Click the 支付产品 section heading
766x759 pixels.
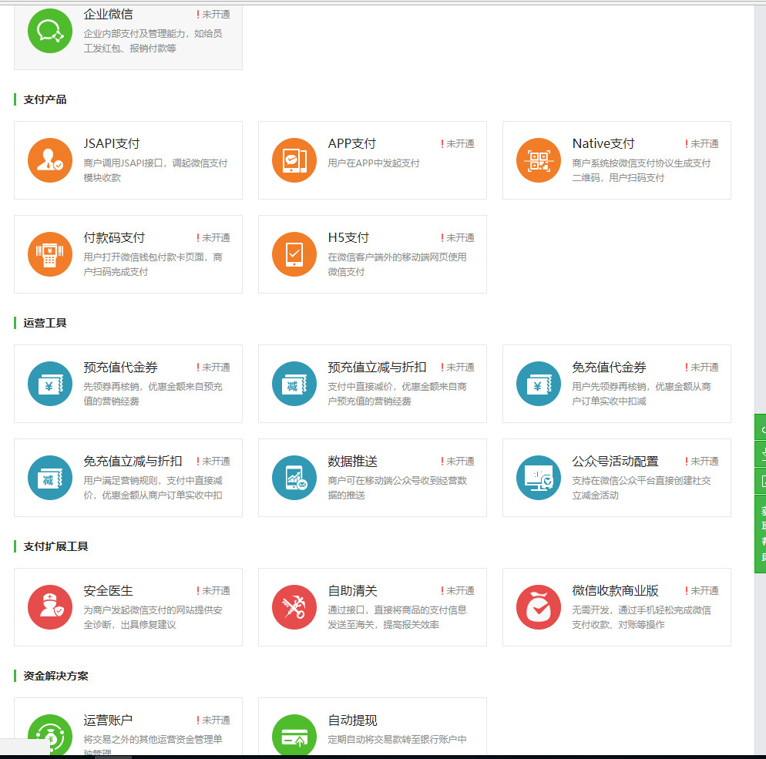(x=45, y=99)
